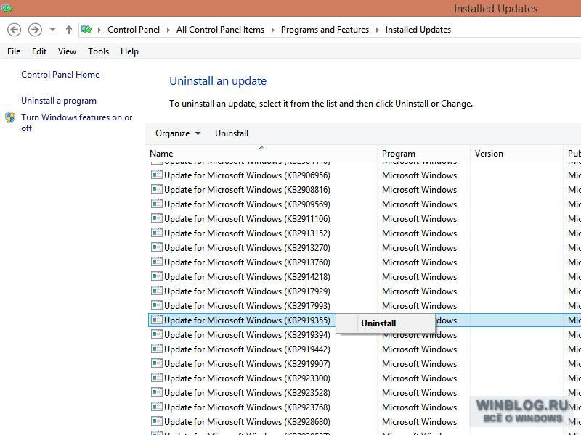Sort the list by the Name column
The image size is (581, 435).
[261, 153]
